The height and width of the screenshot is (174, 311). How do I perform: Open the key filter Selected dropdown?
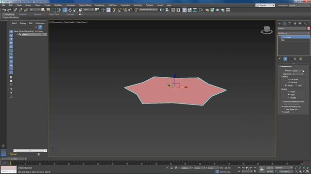(x=284, y=168)
